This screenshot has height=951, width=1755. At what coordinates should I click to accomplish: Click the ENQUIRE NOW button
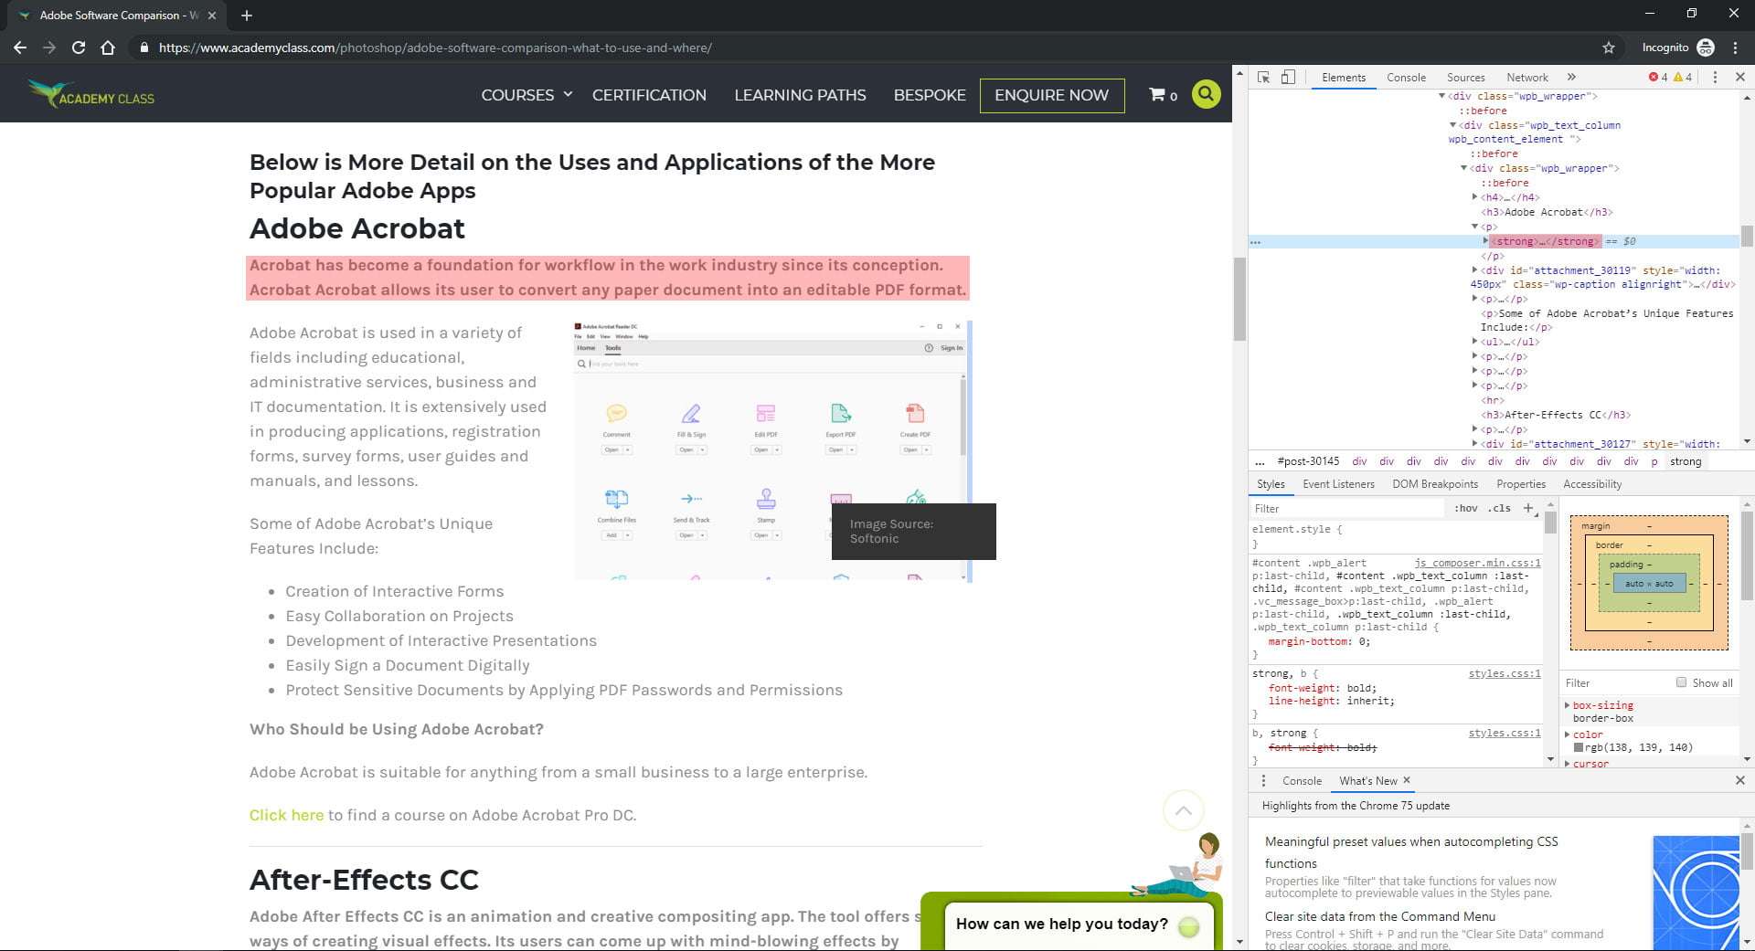[x=1052, y=95]
